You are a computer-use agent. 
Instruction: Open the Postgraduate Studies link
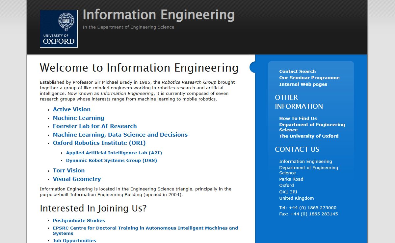pos(79,220)
